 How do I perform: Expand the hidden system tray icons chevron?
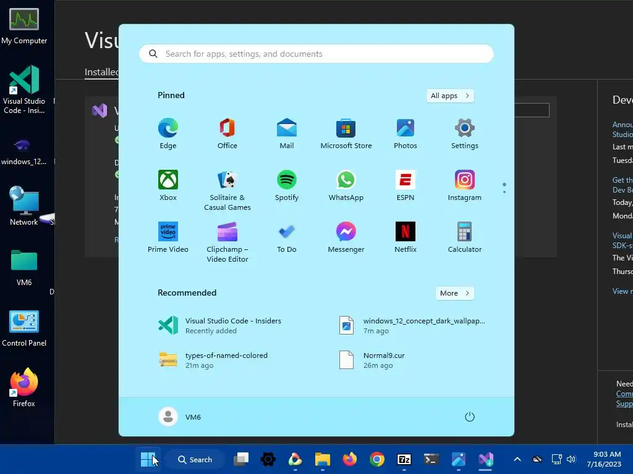click(517, 459)
